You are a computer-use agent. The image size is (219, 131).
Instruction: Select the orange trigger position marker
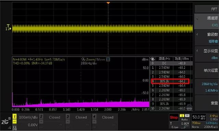(x=108, y=3)
